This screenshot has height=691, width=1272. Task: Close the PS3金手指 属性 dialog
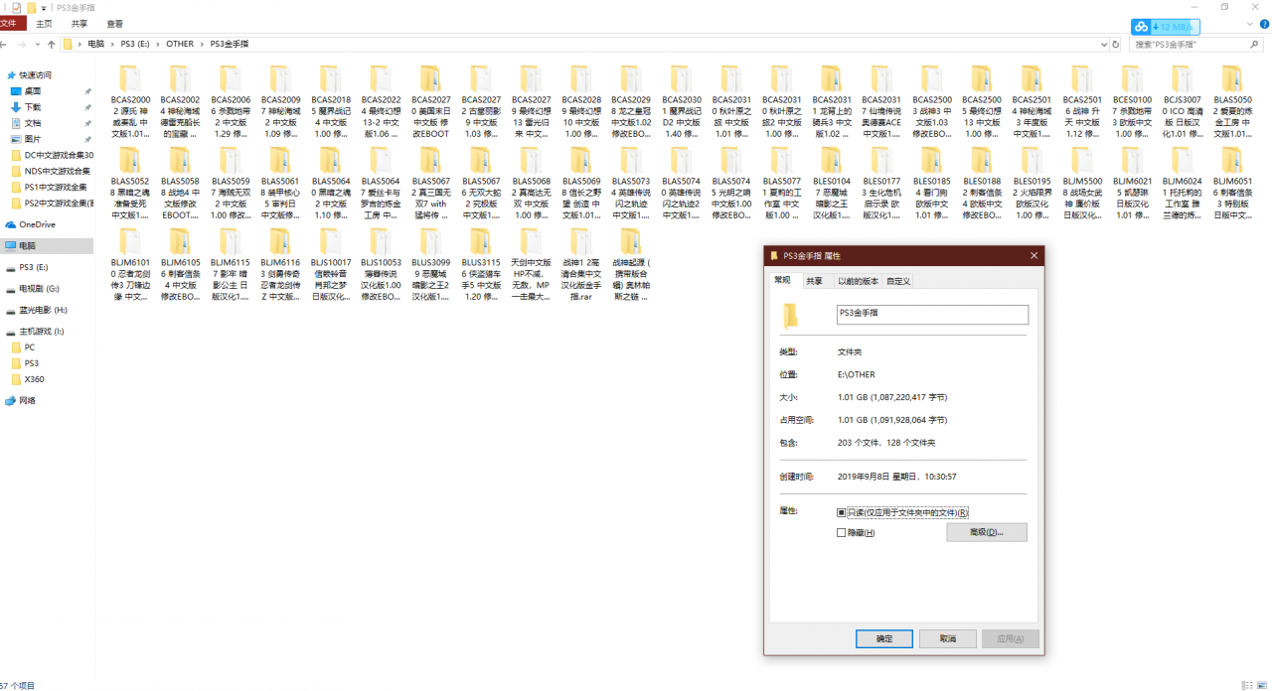click(1034, 255)
